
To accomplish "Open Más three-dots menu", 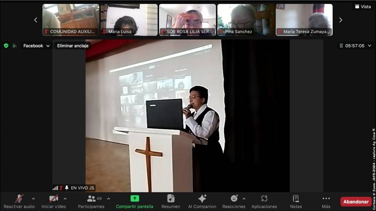I will point(326,198).
